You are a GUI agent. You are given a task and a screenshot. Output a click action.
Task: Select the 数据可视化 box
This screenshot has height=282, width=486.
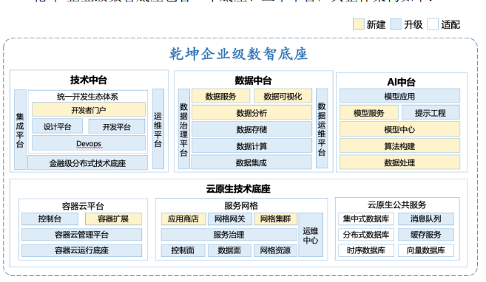(x=283, y=96)
